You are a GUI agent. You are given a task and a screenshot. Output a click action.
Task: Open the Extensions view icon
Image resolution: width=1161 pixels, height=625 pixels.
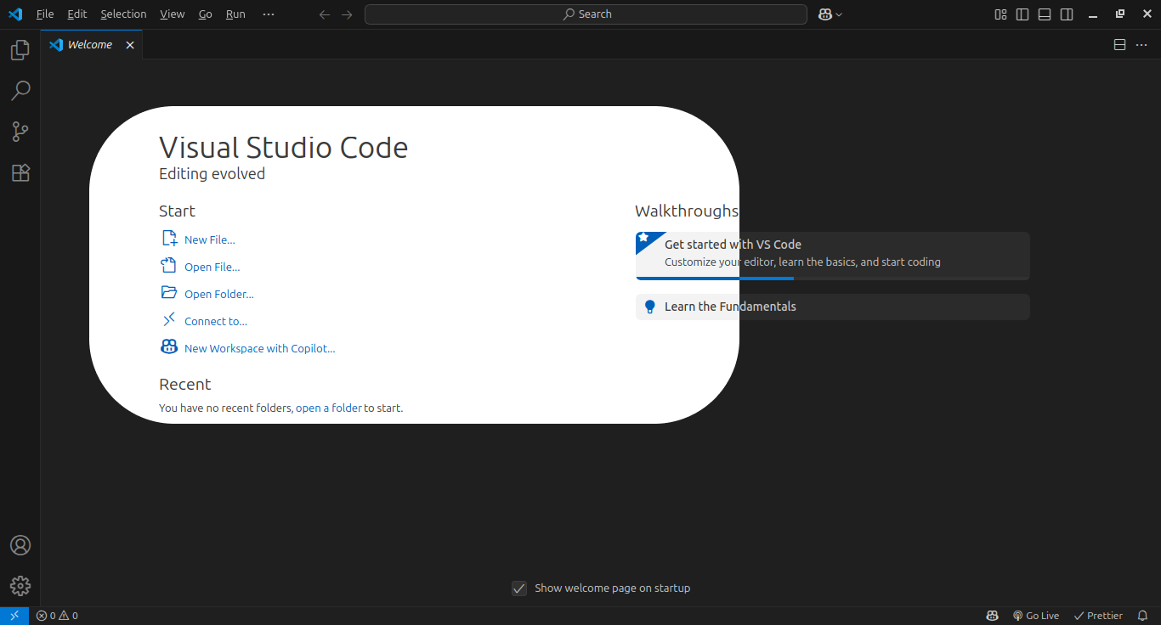(20, 172)
